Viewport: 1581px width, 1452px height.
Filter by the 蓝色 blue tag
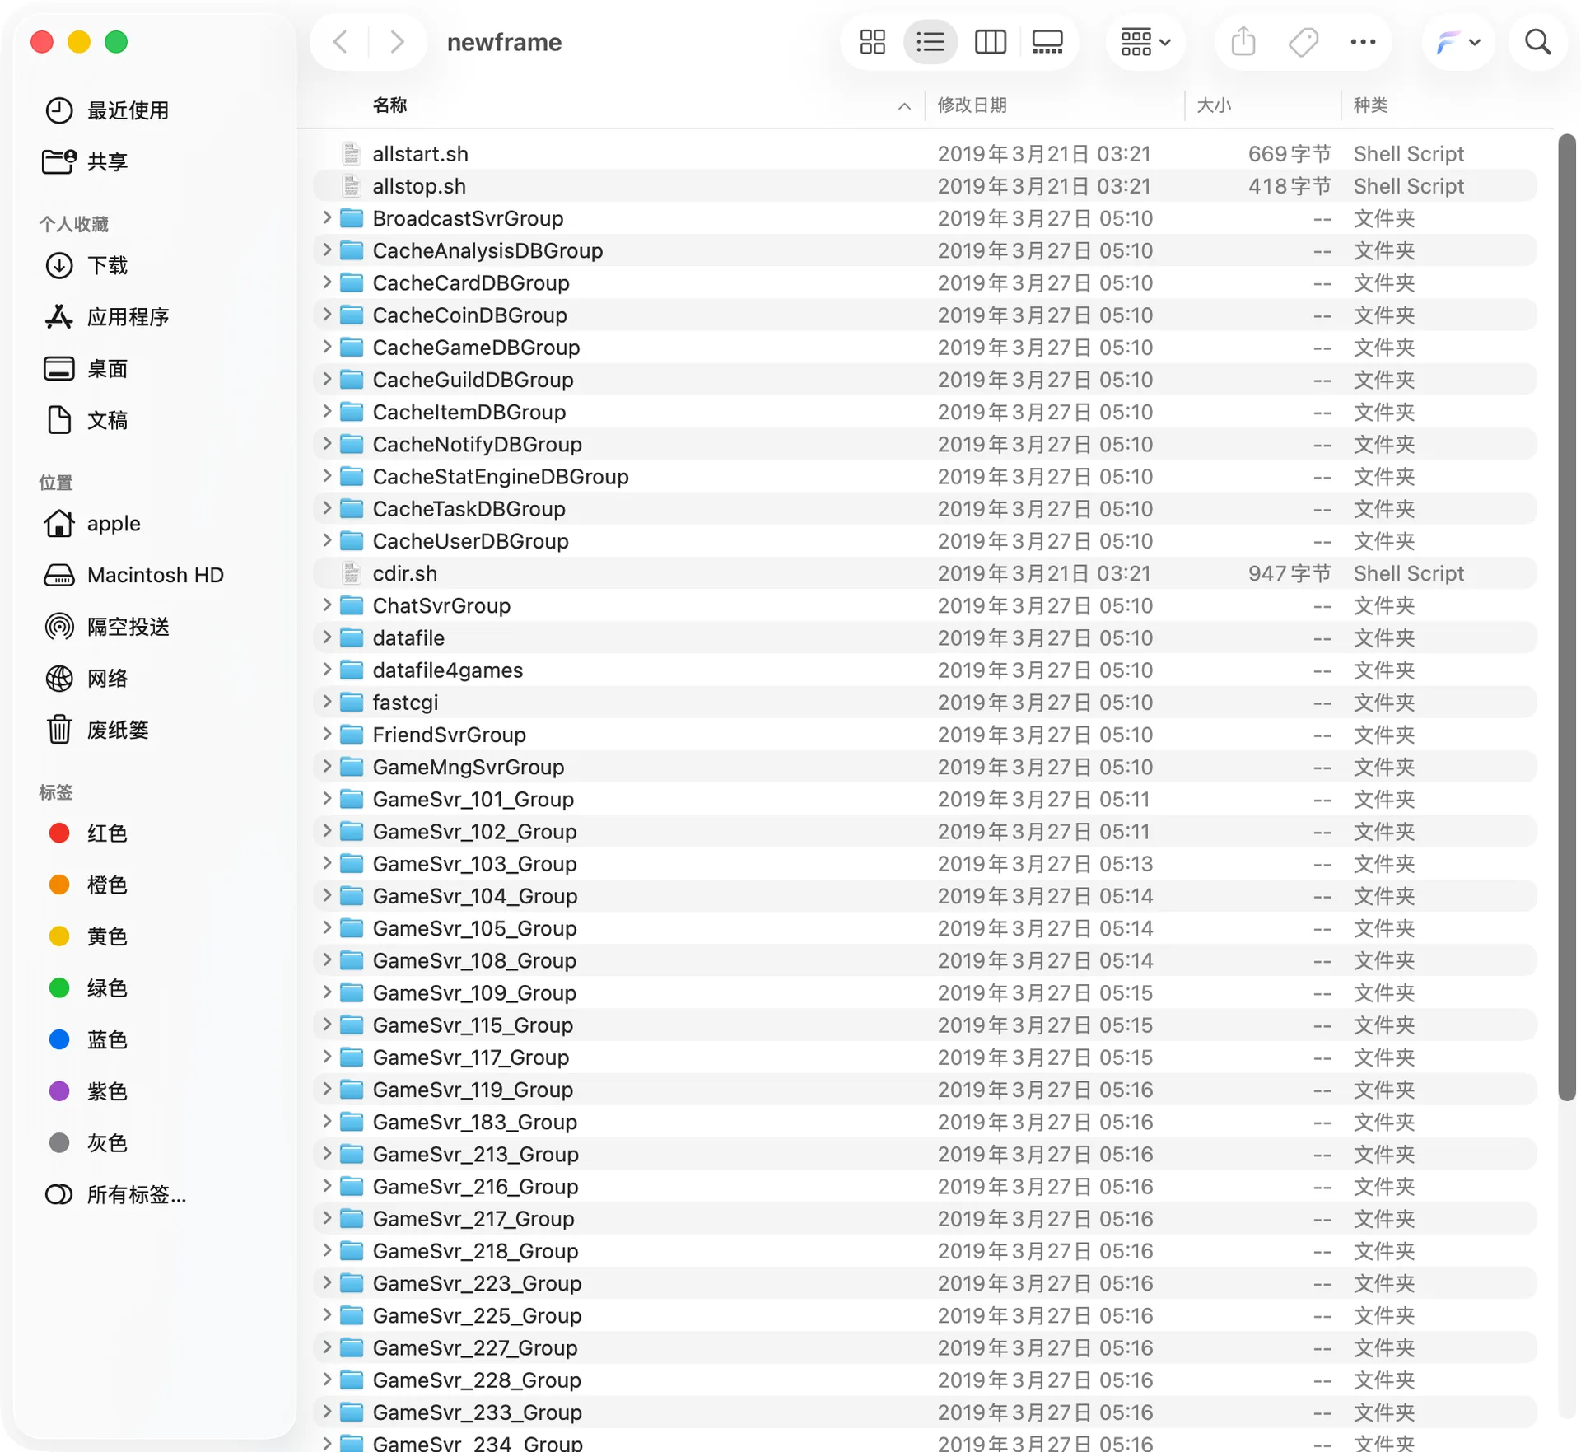[88, 1040]
